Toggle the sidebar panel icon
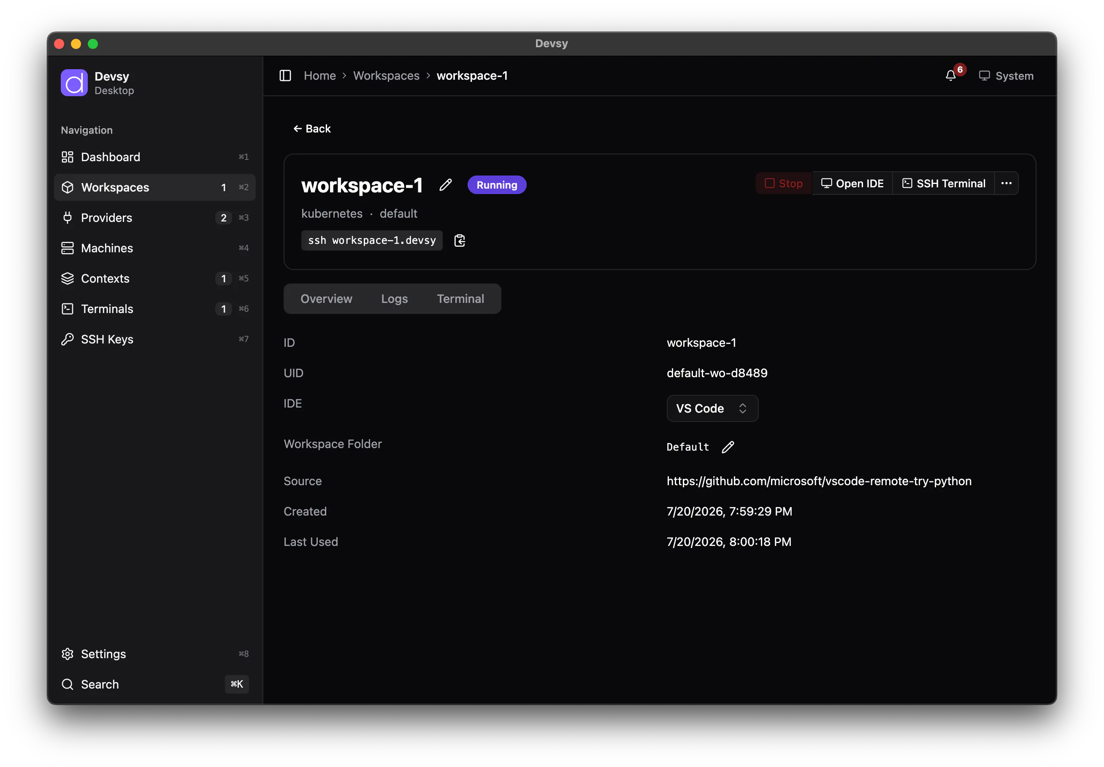 coord(285,76)
